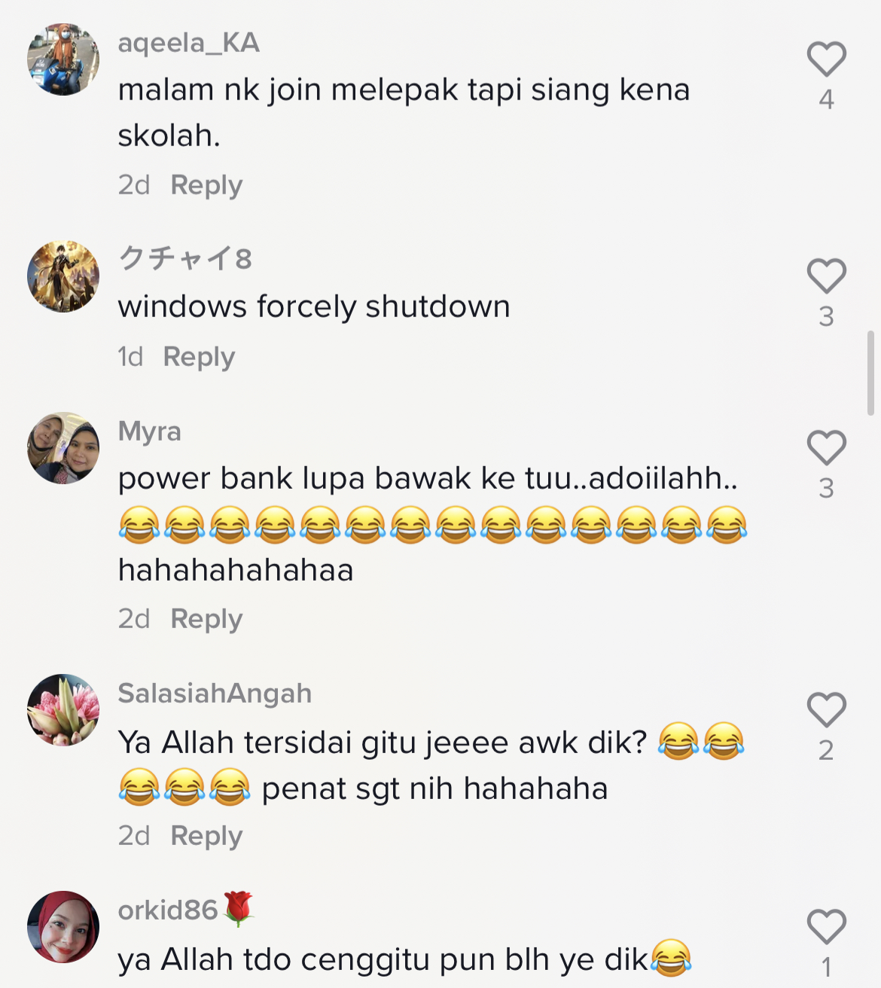This screenshot has height=988, width=881.
Task: Reply to SalasiahAngah's comment
Action: (206, 836)
